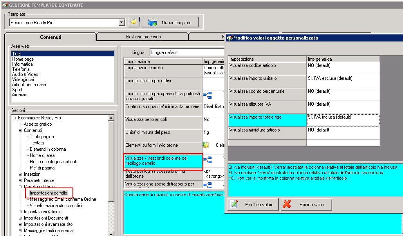Click the yellow folder icon beside template dropdown
Image resolution: width=403 pixels, height=236 pixels.
[134, 22]
